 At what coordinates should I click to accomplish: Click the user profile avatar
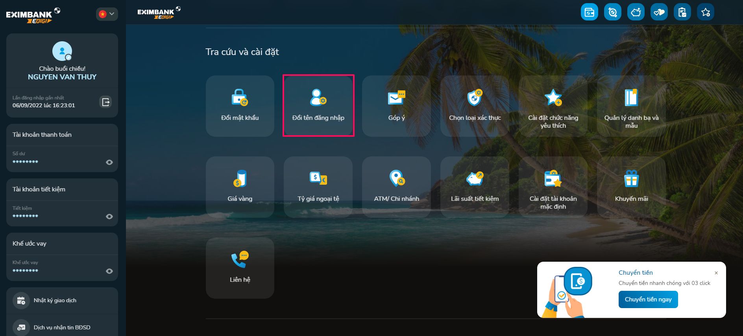tap(62, 51)
